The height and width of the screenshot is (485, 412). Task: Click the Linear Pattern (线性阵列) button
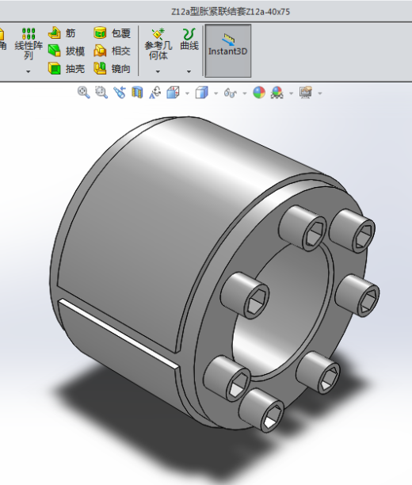point(29,44)
